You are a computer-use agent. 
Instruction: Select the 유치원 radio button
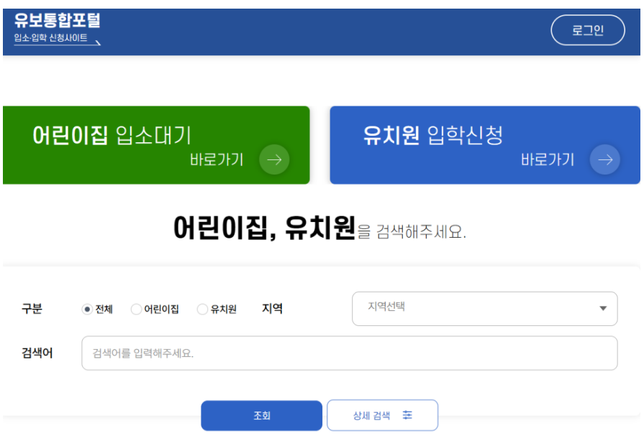click(201, 309)
